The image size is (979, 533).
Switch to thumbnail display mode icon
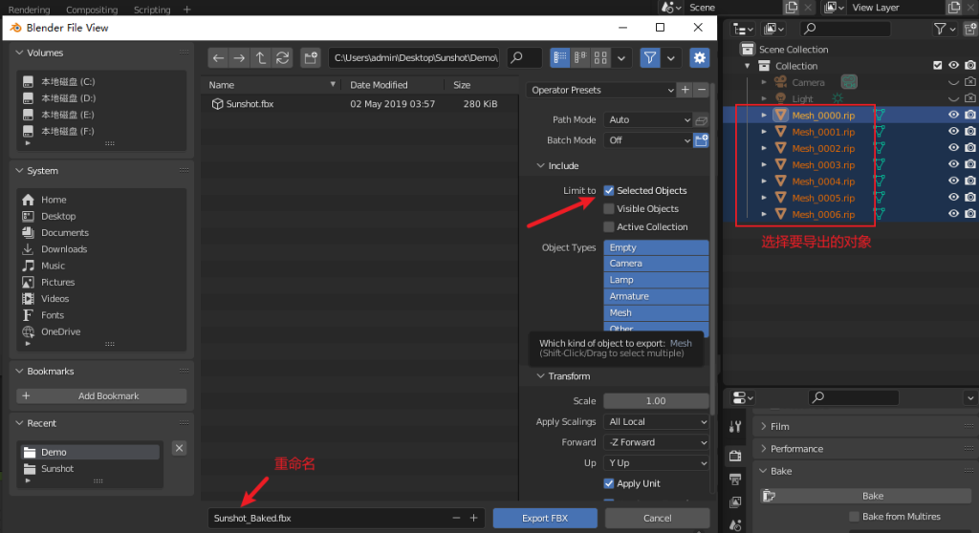(601, 58)
